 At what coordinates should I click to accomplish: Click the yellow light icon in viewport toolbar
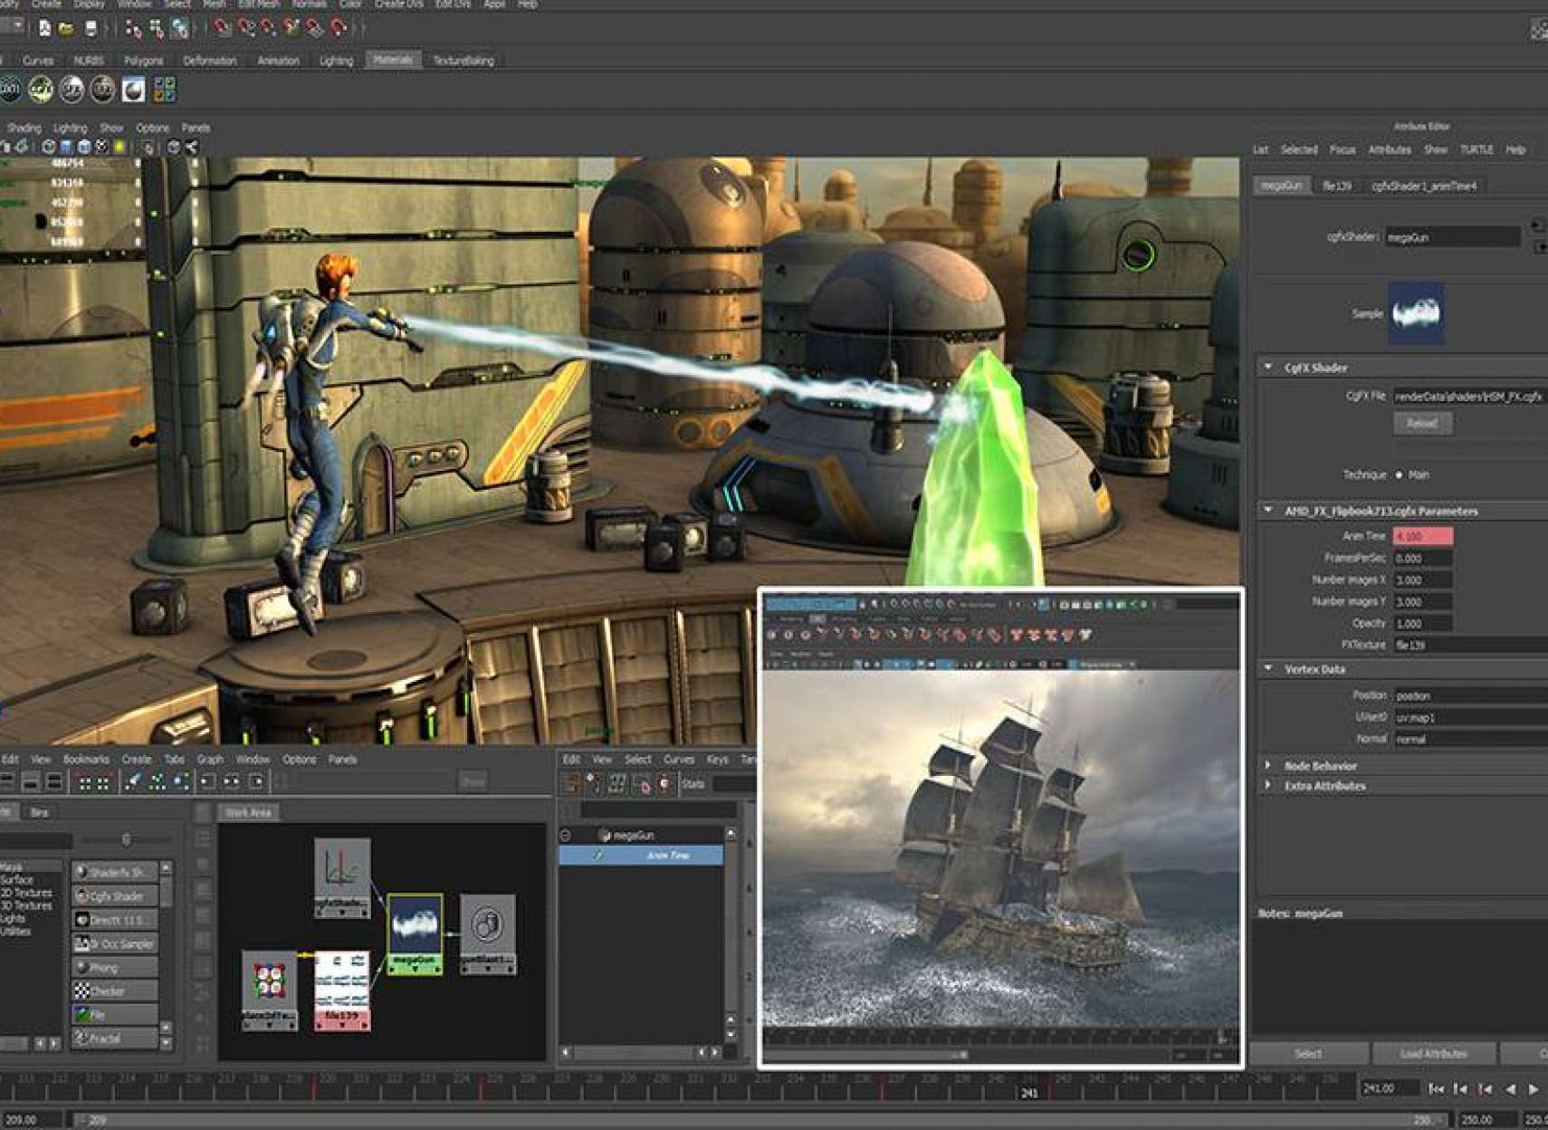click(x=119, y=147)
